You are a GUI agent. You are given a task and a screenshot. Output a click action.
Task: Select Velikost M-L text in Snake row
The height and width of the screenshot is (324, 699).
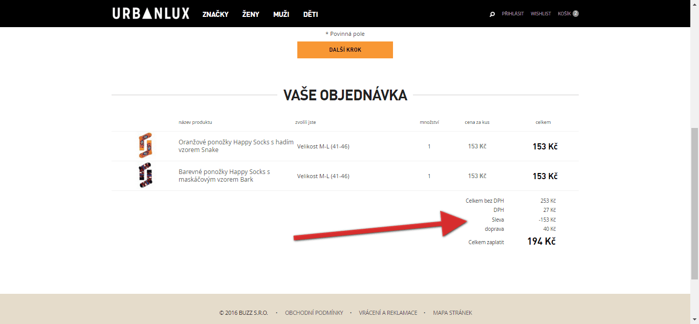point(323,146)
